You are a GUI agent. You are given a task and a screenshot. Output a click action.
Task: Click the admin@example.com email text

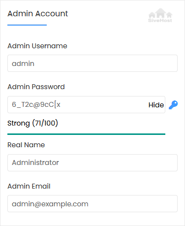[x=50, y=204]
